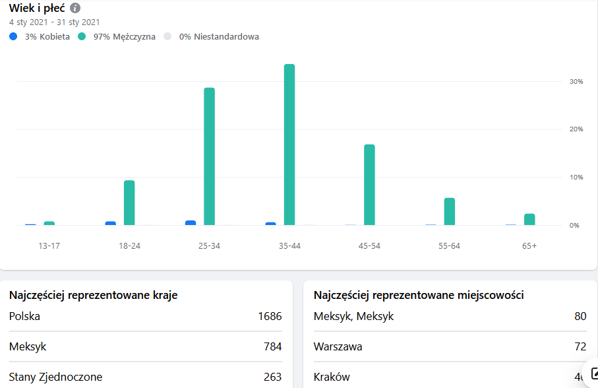Screen dimensions: 598x388
Task: Select the green bar for 45-54 age group
Action: click(x=369, y=185)
